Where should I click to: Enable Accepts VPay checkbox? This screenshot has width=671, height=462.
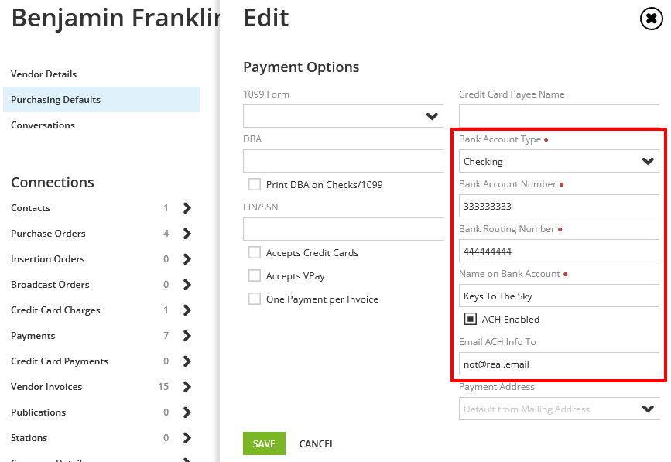click(254, 275)
